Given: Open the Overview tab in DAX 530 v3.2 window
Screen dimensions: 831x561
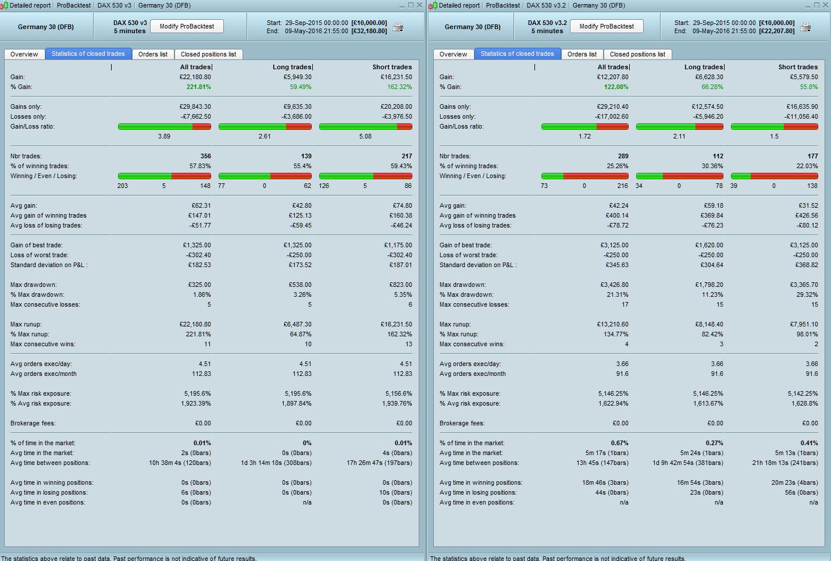Looking at the screenshot, I should pos(454,54).
